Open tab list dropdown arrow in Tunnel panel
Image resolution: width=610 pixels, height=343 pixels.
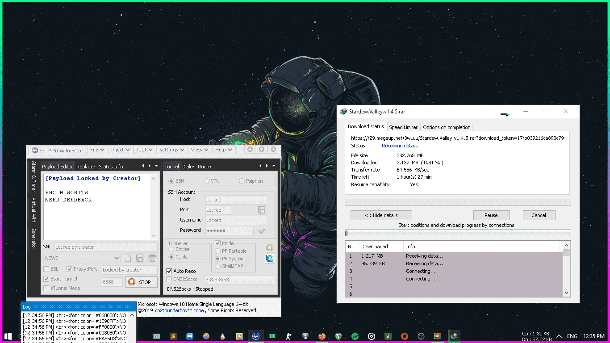pyautogui.click(x=274, y=166)
